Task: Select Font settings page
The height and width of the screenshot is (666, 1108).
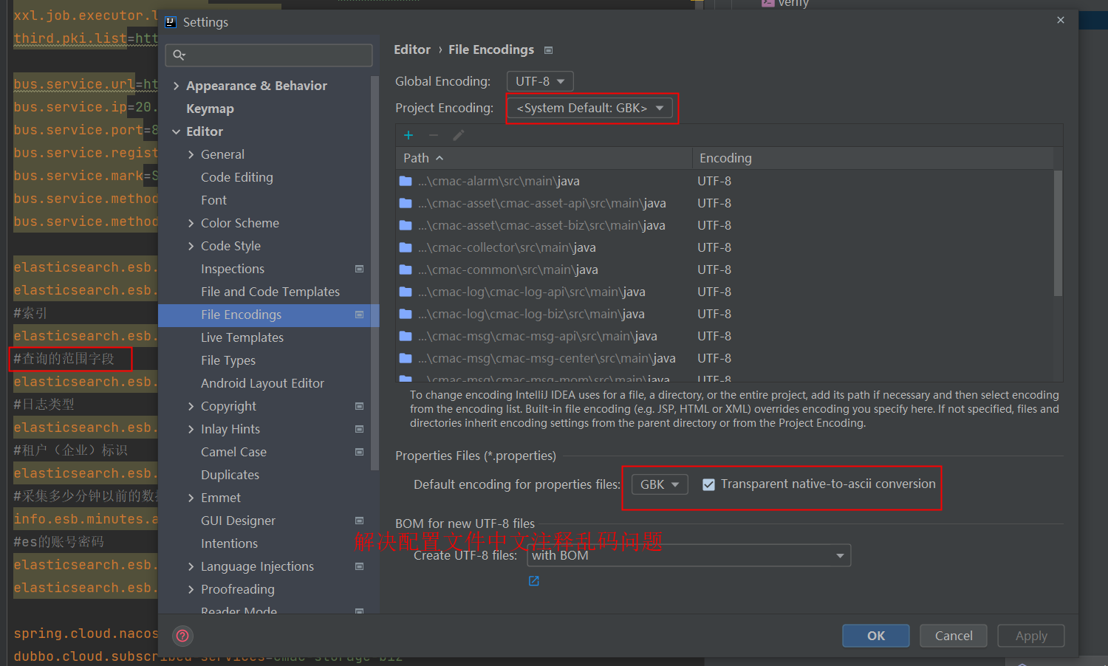Action: (213, 200)
